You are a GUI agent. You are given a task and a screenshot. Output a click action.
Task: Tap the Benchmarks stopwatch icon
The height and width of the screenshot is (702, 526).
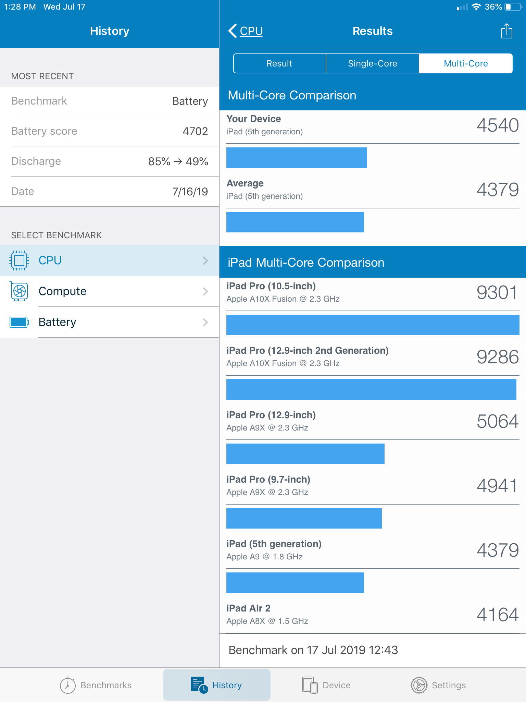point(67,685)
